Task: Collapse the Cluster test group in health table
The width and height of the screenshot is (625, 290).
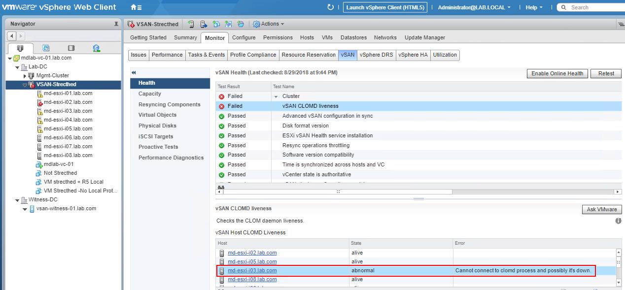Action: (x=276, y=97)
